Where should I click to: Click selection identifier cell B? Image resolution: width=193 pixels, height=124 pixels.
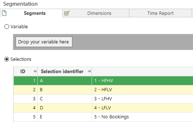point(65,90)
